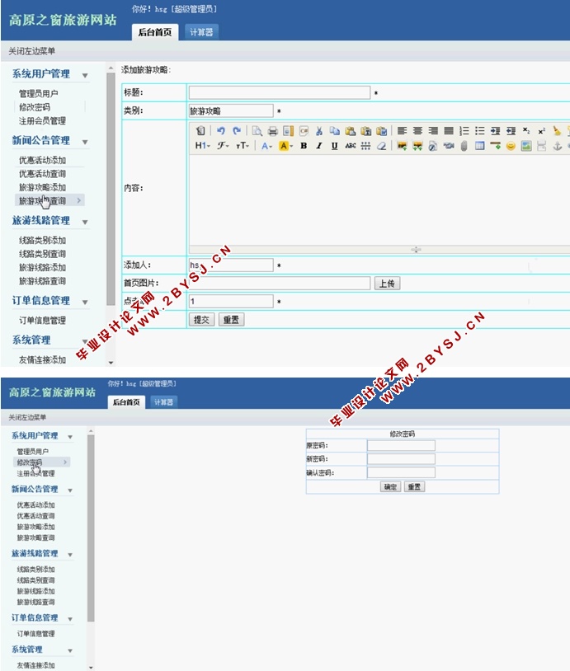Justify text fully in editor

coord(449,130)
